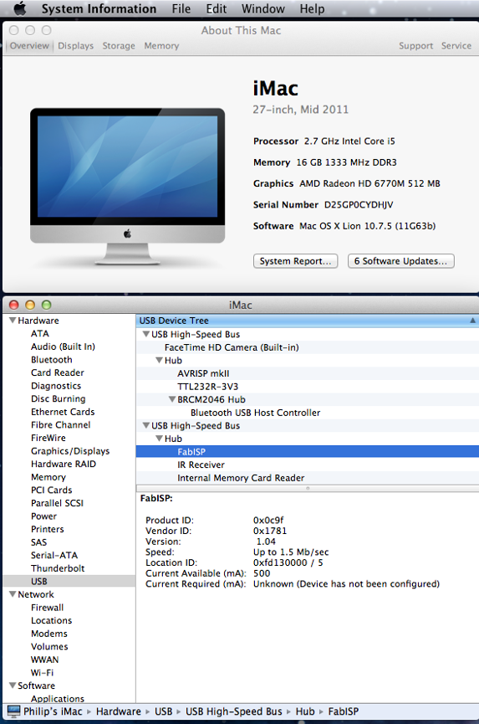The height and width of the screenshot is (724, 479).
Task: Select Ethernet Cards in sidebar
Action: [x=63, y=412]
